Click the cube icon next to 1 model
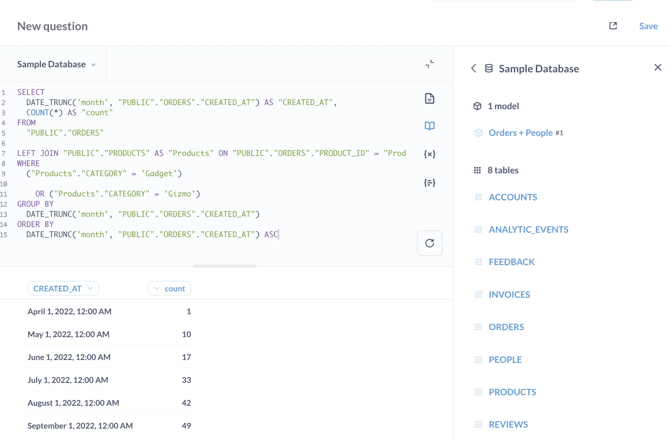Image resolution: width=670 pixels, height=440 pixels. [478, 106]
